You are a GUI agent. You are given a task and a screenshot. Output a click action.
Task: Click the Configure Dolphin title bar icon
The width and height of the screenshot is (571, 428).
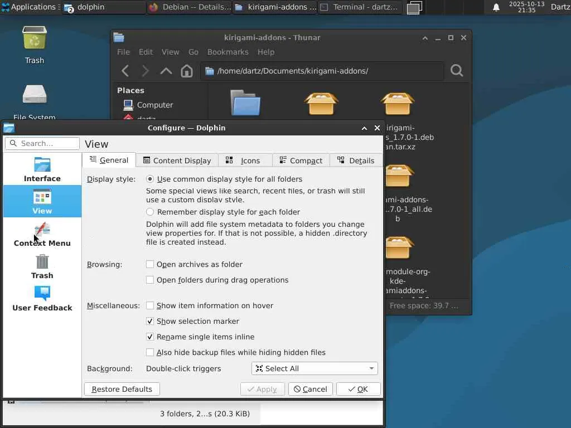(9, 128)
